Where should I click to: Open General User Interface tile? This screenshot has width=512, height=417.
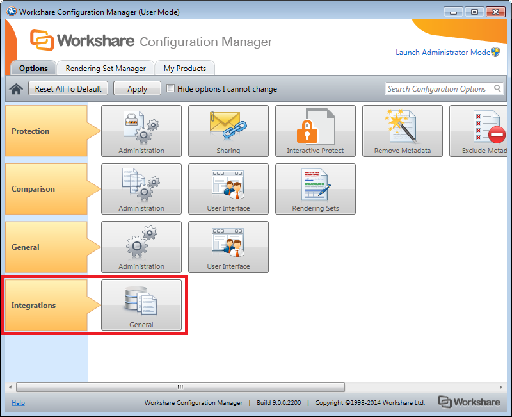228,247
